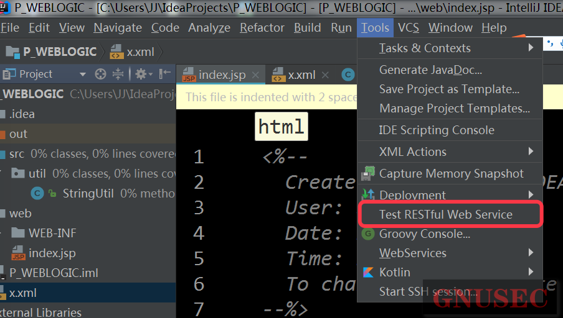This screenshot has height=318, width=563.
Task: Open Groovy Console...
Action: (x=450, y=234)
